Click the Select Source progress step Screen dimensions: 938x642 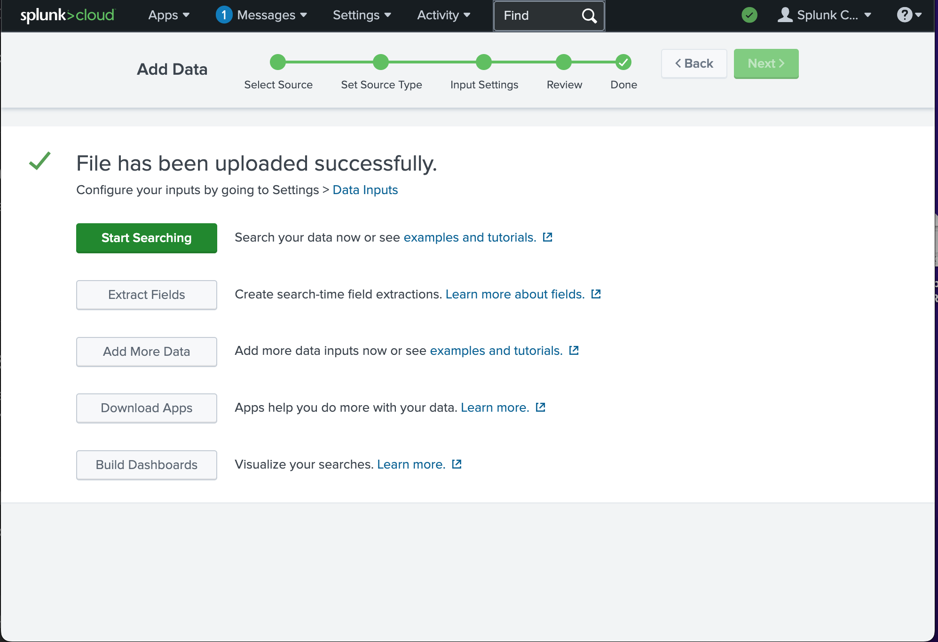coord(278,62)
